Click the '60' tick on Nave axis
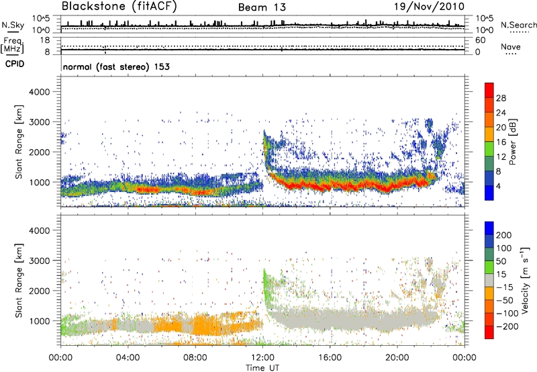The image size is (537, 372). (x=480, y=40)
